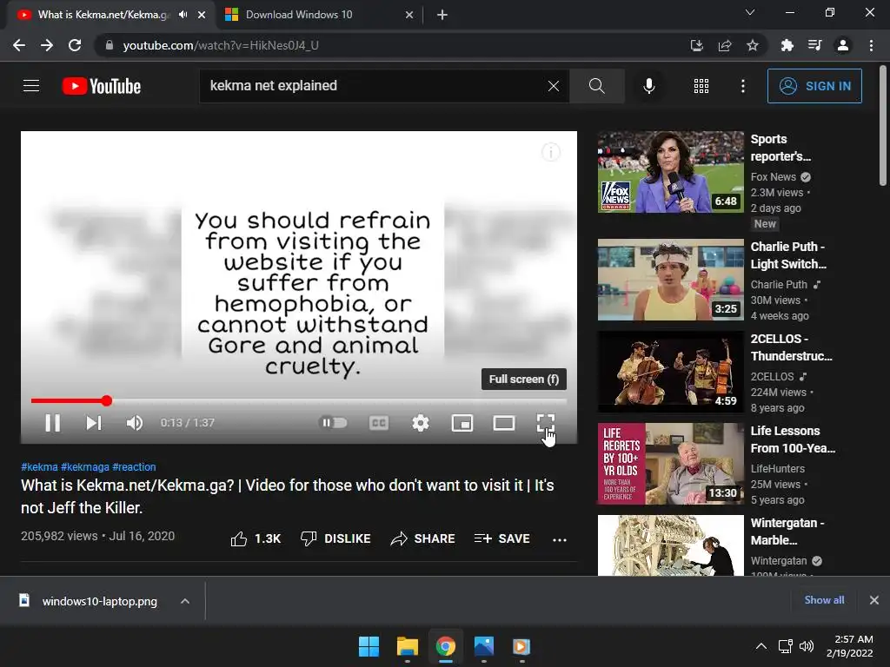Open the video info card icon
Screen dimensions: 890x667
550,152
